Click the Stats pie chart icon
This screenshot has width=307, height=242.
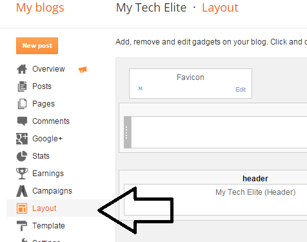[x=22, y=156]
